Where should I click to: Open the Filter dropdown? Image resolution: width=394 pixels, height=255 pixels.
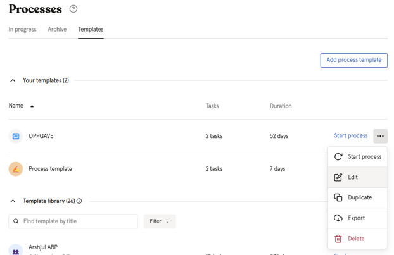pos(160,221)
